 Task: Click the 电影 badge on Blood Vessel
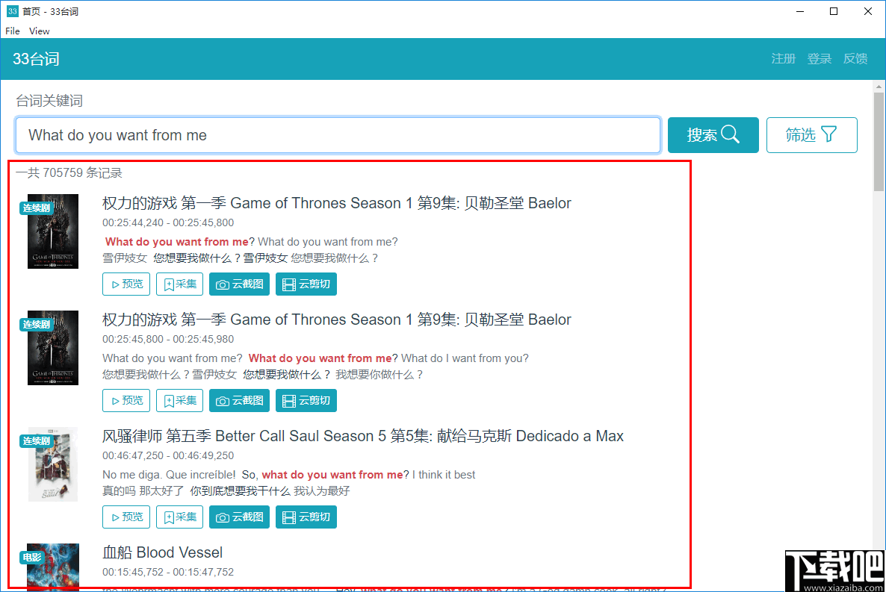click(31, 557)
